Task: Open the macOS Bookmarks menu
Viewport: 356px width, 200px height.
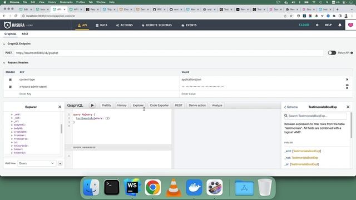Action: click(66, 2)
